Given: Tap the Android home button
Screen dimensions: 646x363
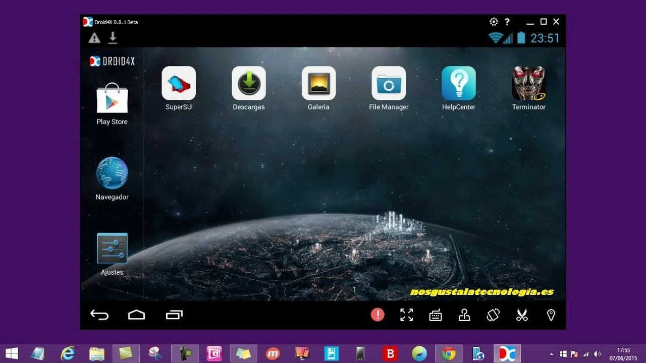Looking at the screenshot, I should [136, 315].
